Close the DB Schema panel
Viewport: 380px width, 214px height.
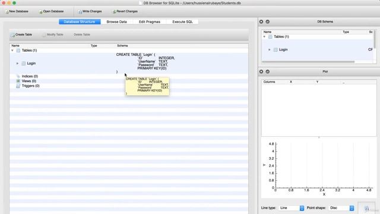261,21
